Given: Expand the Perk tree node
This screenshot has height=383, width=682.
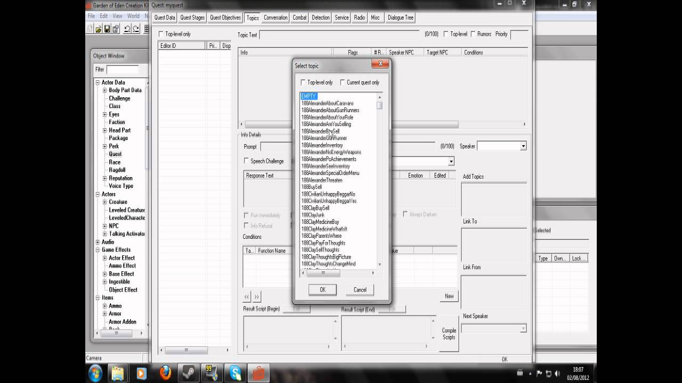Looking at the screenshot, I should tap(105, 146).
